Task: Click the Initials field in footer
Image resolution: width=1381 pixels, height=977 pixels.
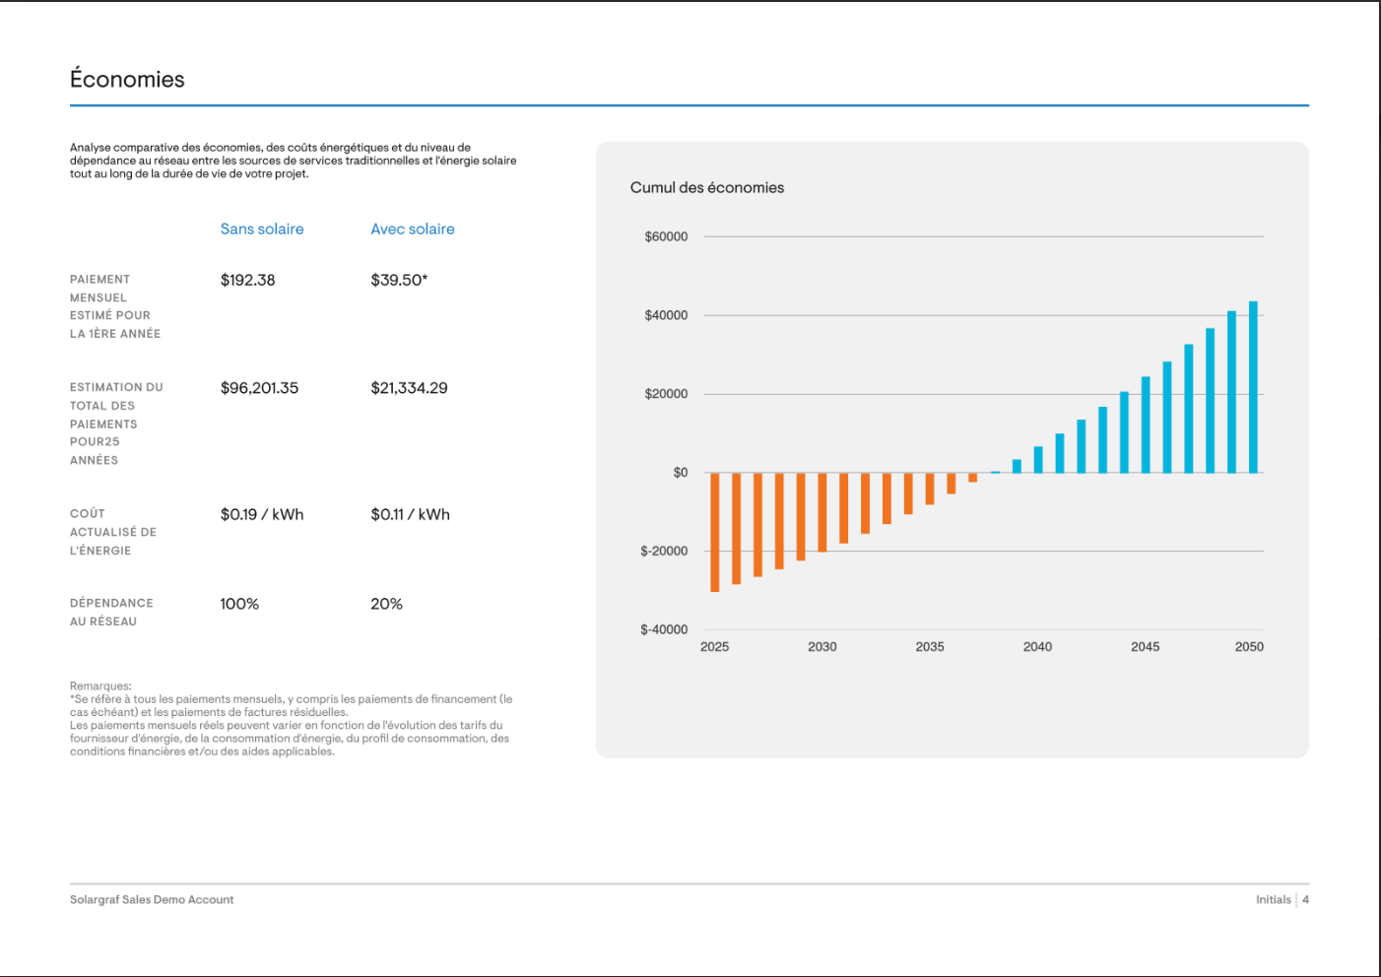Action: pyautogui.click(x=1273, y=899)
